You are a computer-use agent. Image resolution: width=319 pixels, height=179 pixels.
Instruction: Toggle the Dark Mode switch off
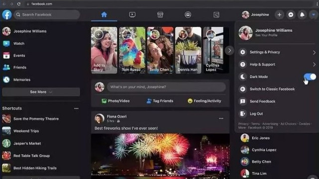coord(310,77)
